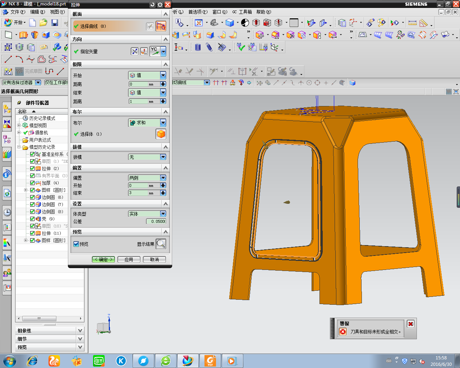
Task: Click the reverse direction icon next to vector
Action: tap(134, 51)
